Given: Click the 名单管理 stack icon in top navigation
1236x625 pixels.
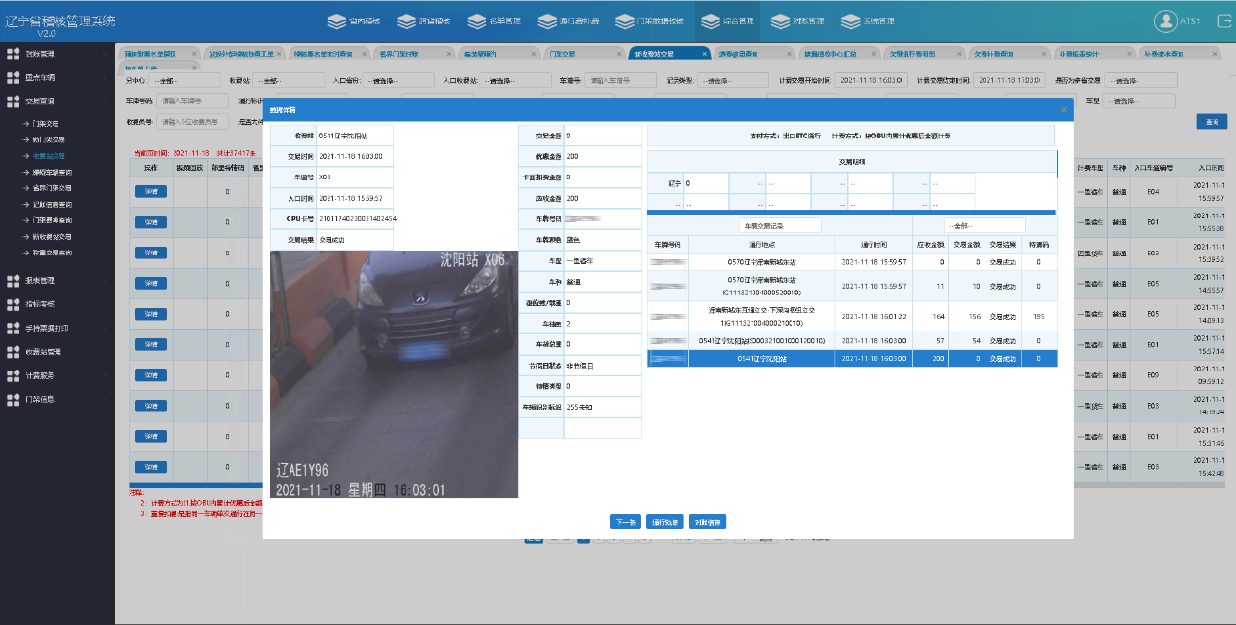Looking at the screenshot, I should coord(477,20).
